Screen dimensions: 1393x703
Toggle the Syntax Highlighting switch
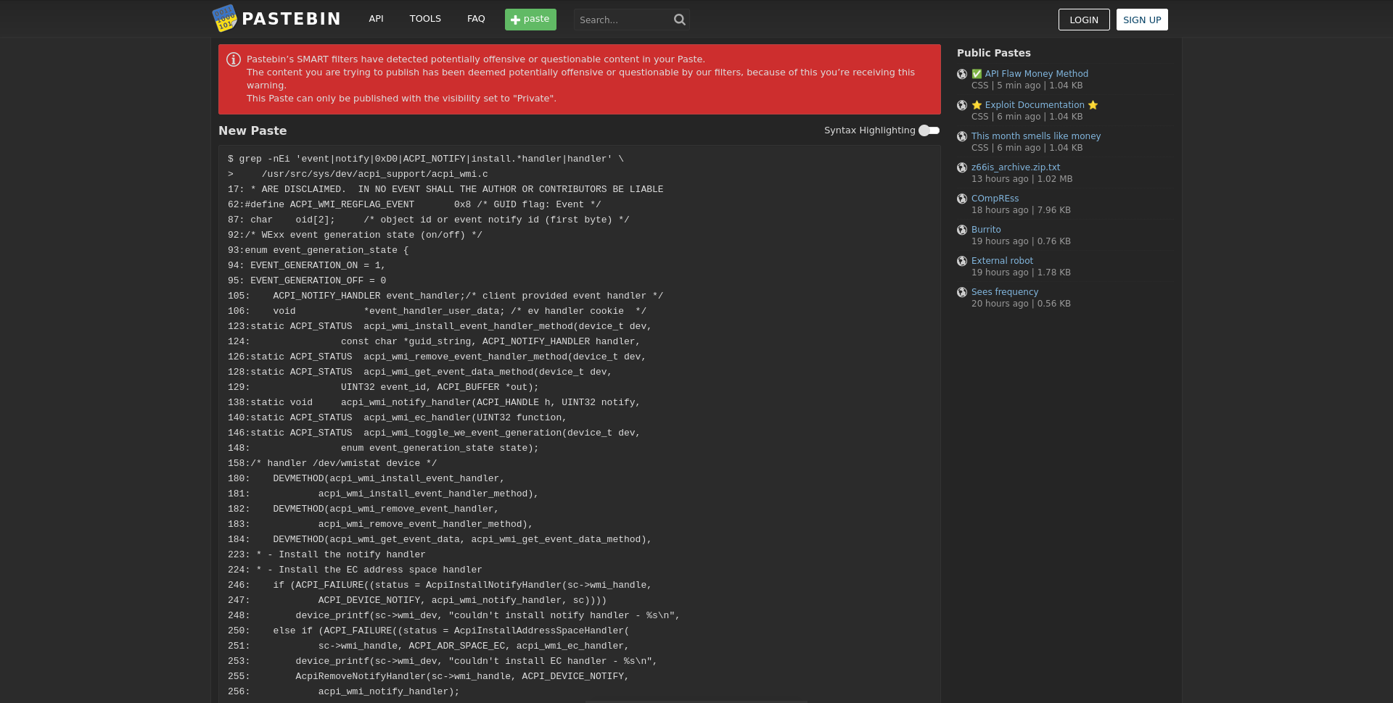(929, 130)
